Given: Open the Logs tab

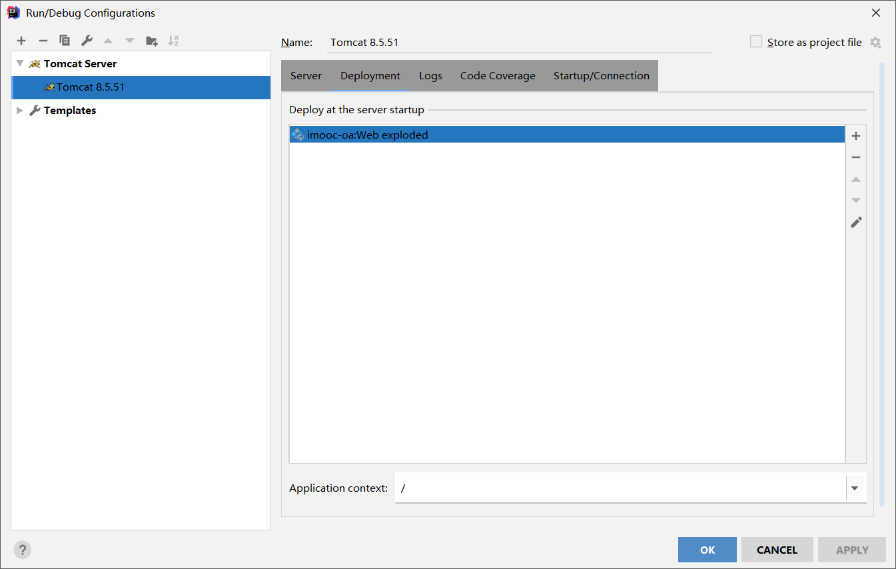Looking at the screenshot, I should (430, 76).
